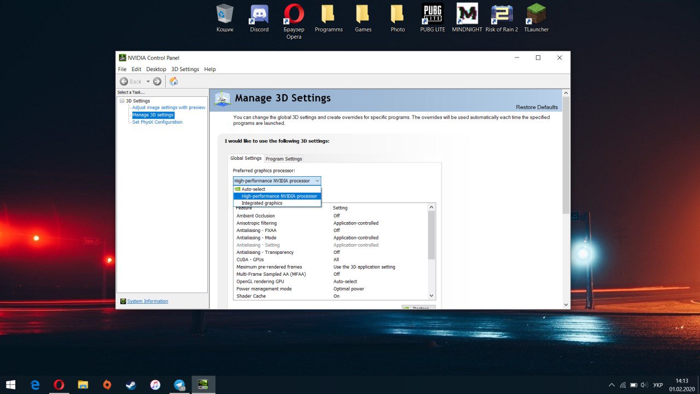Select the Risk of Rain 2 shortcut
Screen dimensions: 700x394
[501, 18]
